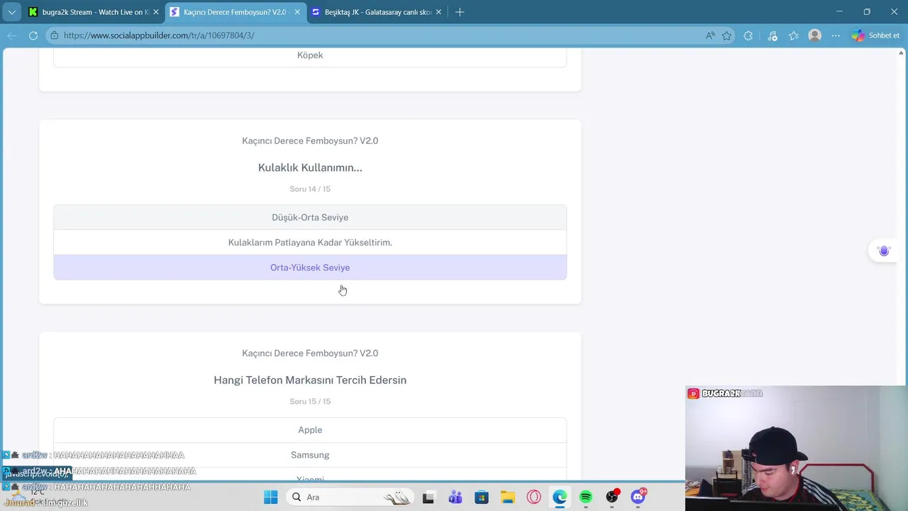
Task: Open Discord from the taskbar
Action: tap(638, 498)
